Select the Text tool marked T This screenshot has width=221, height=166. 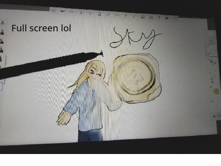[x=159, y=18]
